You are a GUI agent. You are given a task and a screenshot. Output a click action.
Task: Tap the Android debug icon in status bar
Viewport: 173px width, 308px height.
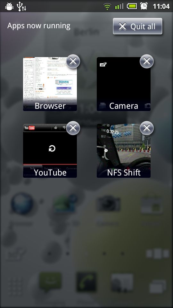(x=9, y=6)
